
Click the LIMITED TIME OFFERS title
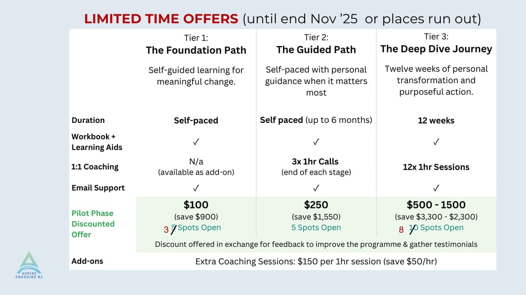pos(161,19)
